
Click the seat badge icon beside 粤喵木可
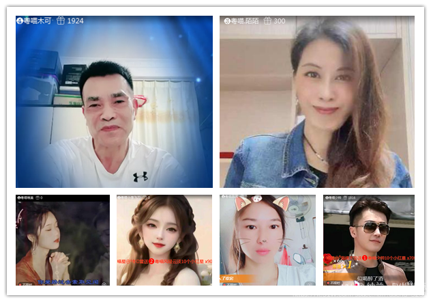(20, 21)
